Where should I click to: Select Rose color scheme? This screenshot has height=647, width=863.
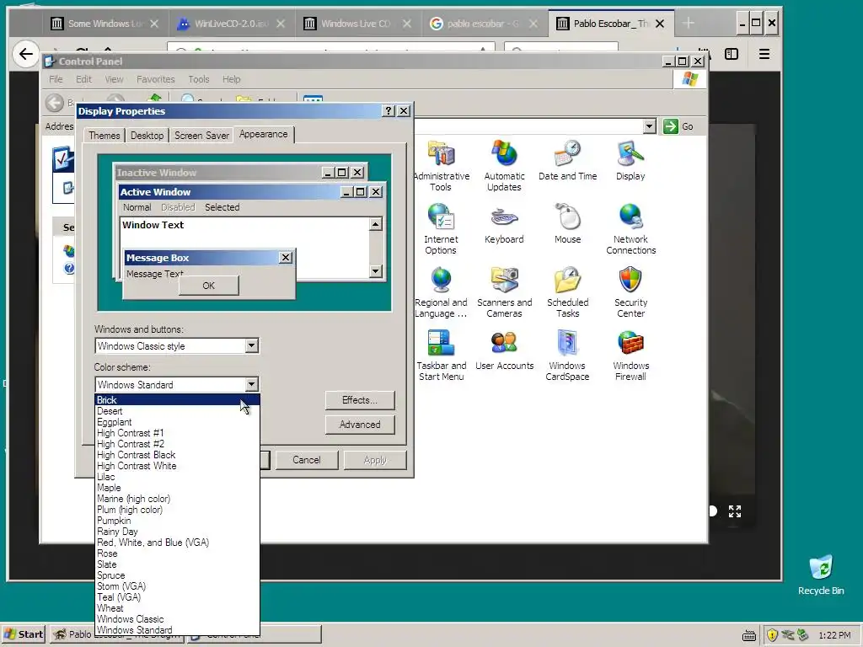click(x=177, y=553)
